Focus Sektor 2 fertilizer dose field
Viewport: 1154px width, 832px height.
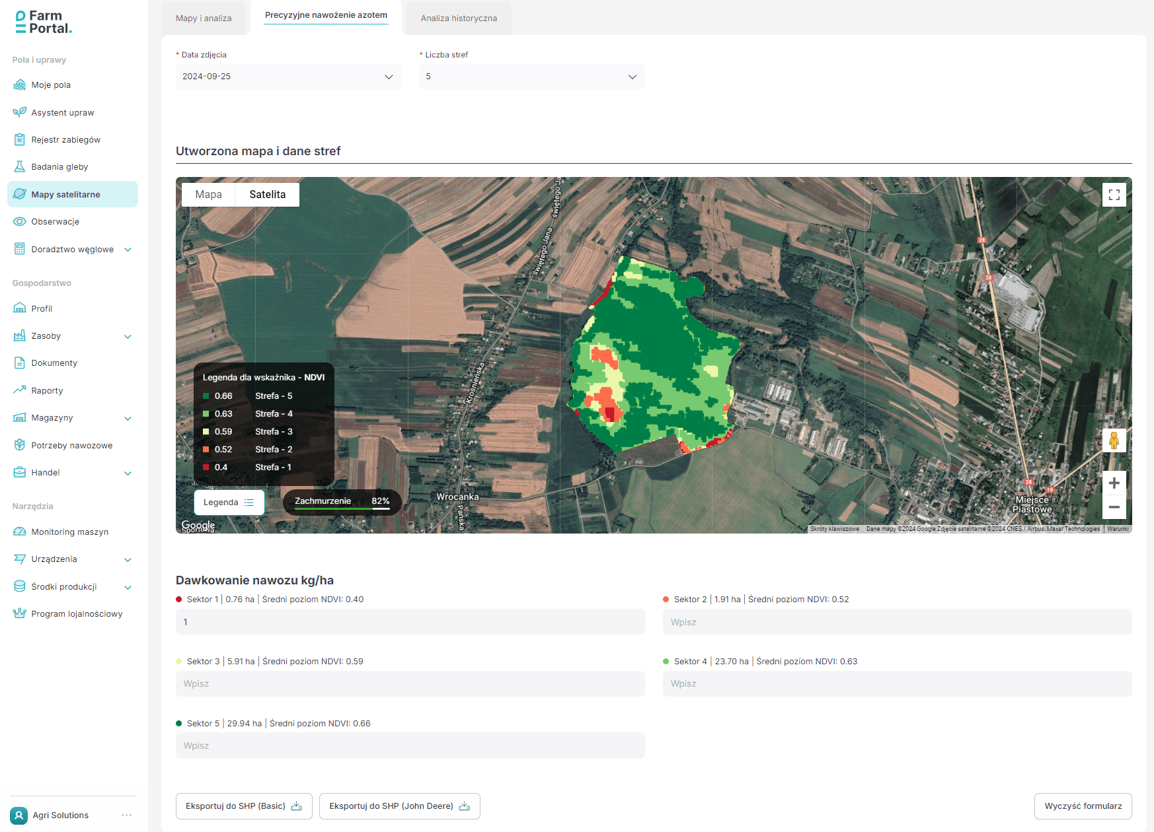tap(898, 622)
